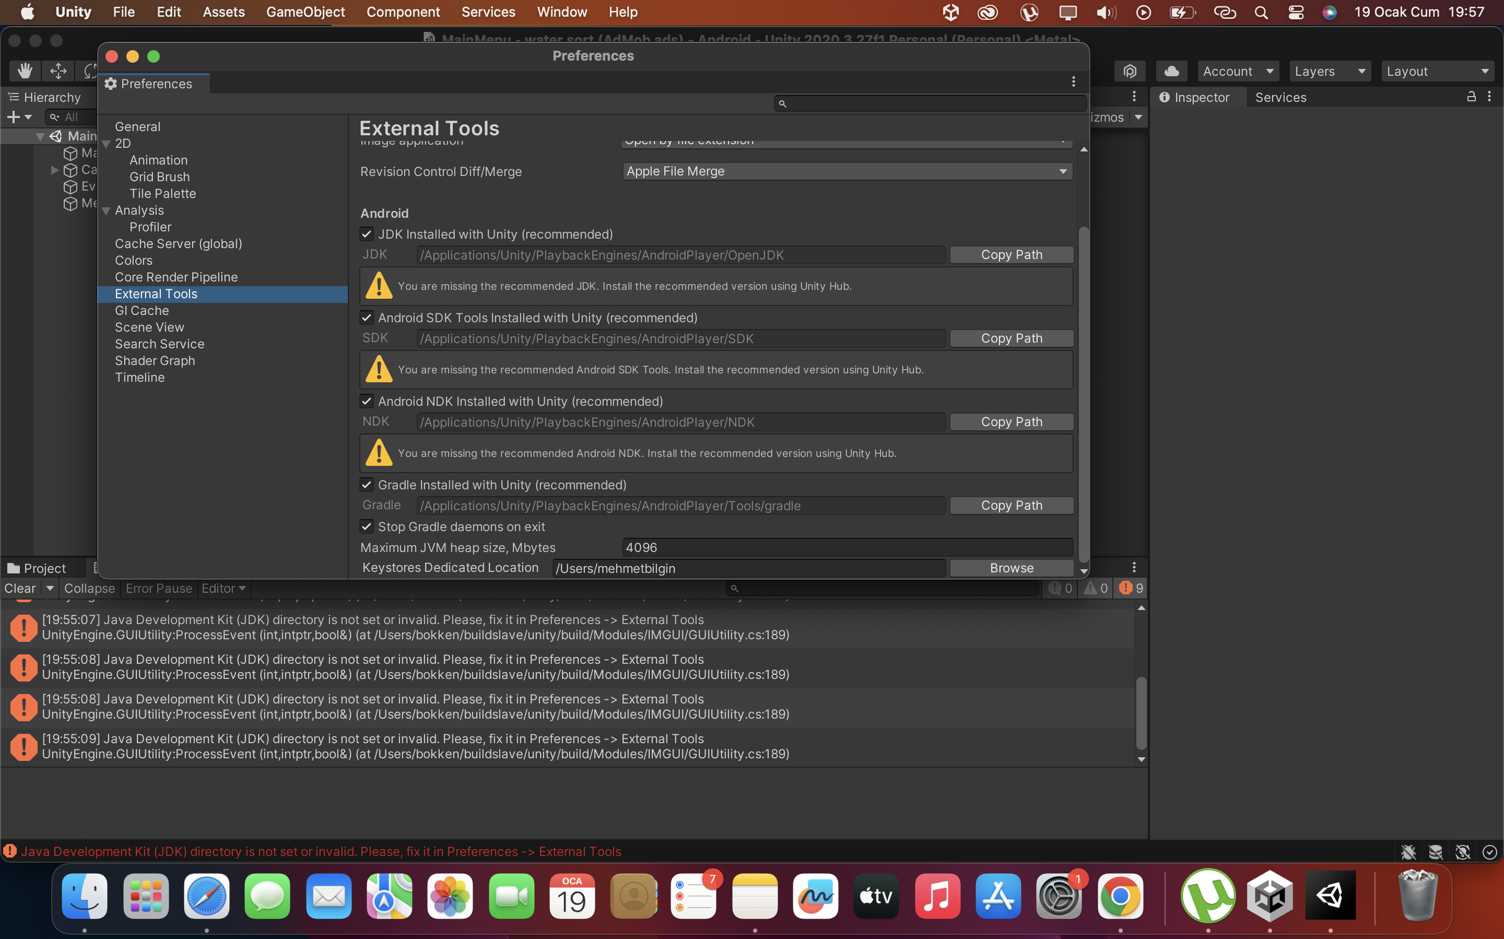Open the Account dropdown

[1238, 71]
